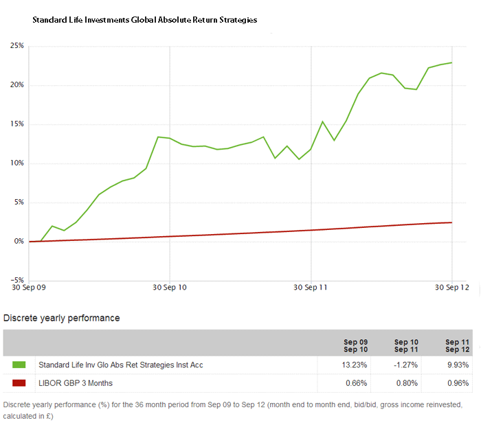Click the -1.27% table cell
481x427 pixels.
406,365
